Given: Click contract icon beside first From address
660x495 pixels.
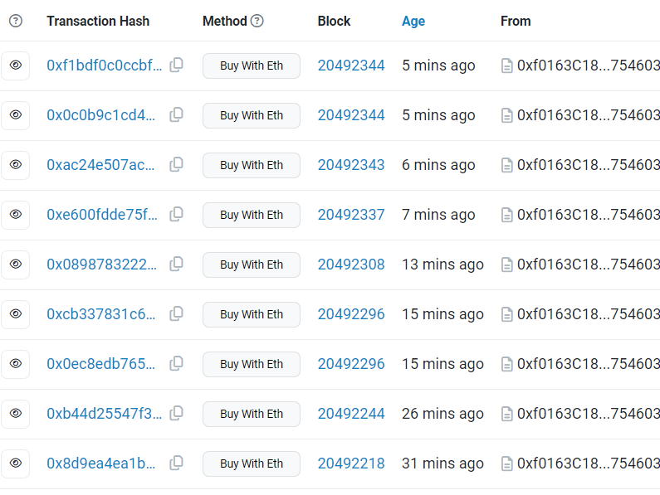Looking at the screenshot, I should point(507,66).
